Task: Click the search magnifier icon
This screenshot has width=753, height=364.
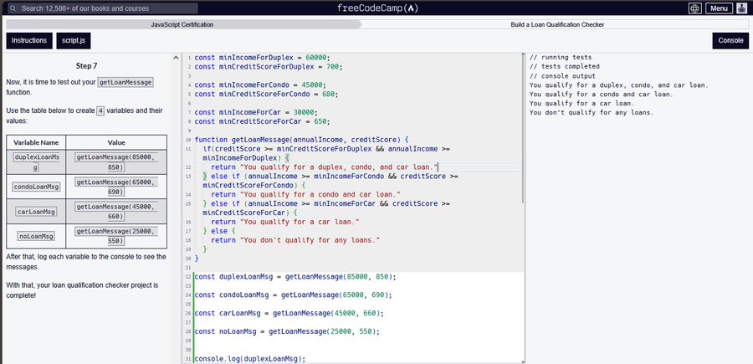Action: [13, 8]
